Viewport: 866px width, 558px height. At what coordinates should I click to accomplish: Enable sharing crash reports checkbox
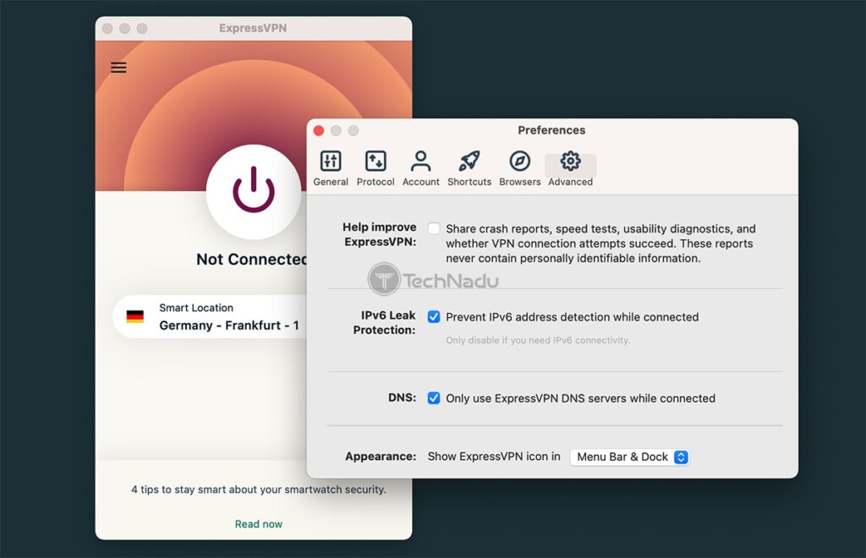pos(434,228)
